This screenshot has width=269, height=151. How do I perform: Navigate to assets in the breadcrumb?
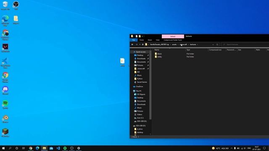(174, 44)
